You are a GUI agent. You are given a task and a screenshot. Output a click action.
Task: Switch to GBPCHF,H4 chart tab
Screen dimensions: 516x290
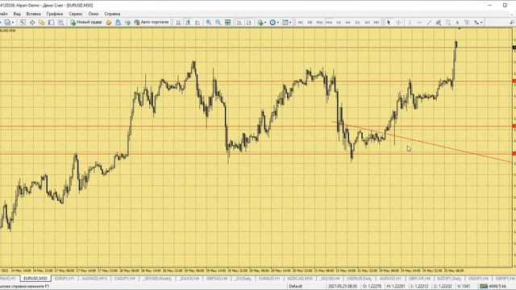tap(419, 279)
